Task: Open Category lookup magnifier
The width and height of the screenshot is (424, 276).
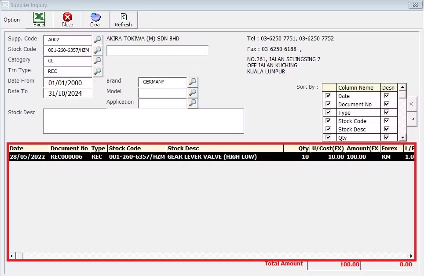Action: [98, 61]
